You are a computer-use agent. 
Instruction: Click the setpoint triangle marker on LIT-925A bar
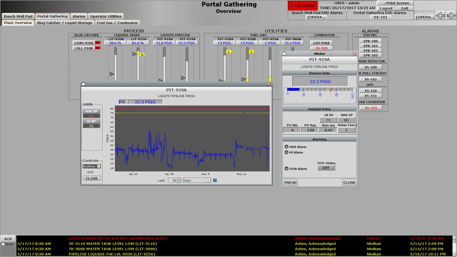click(x=134, y=54)
